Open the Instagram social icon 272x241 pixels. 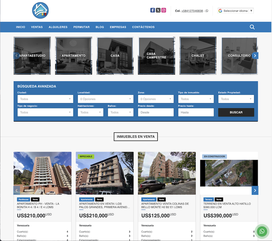click(x=163, y=10)
